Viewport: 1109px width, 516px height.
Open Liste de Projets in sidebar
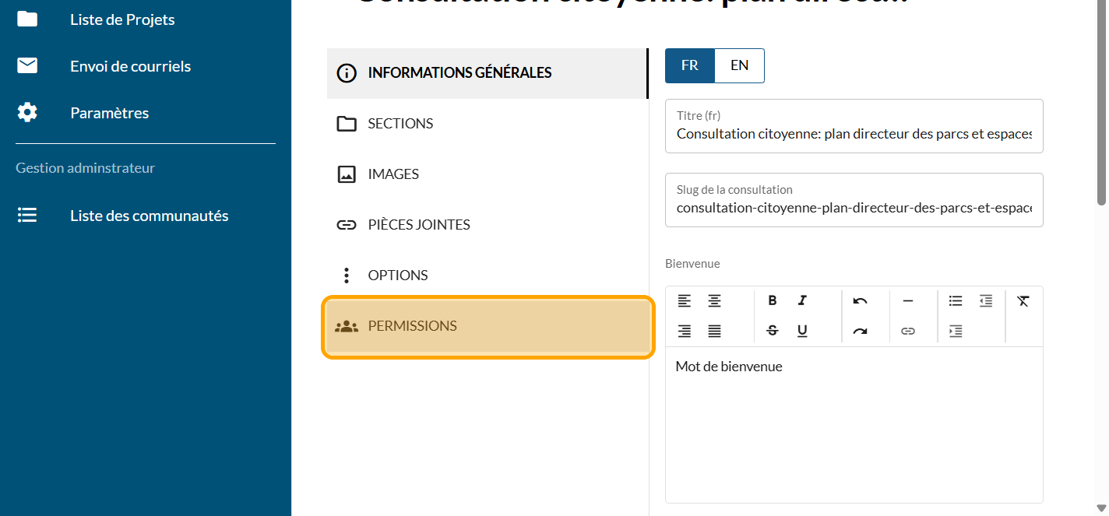pyautogui.click(x=122, y=19)
